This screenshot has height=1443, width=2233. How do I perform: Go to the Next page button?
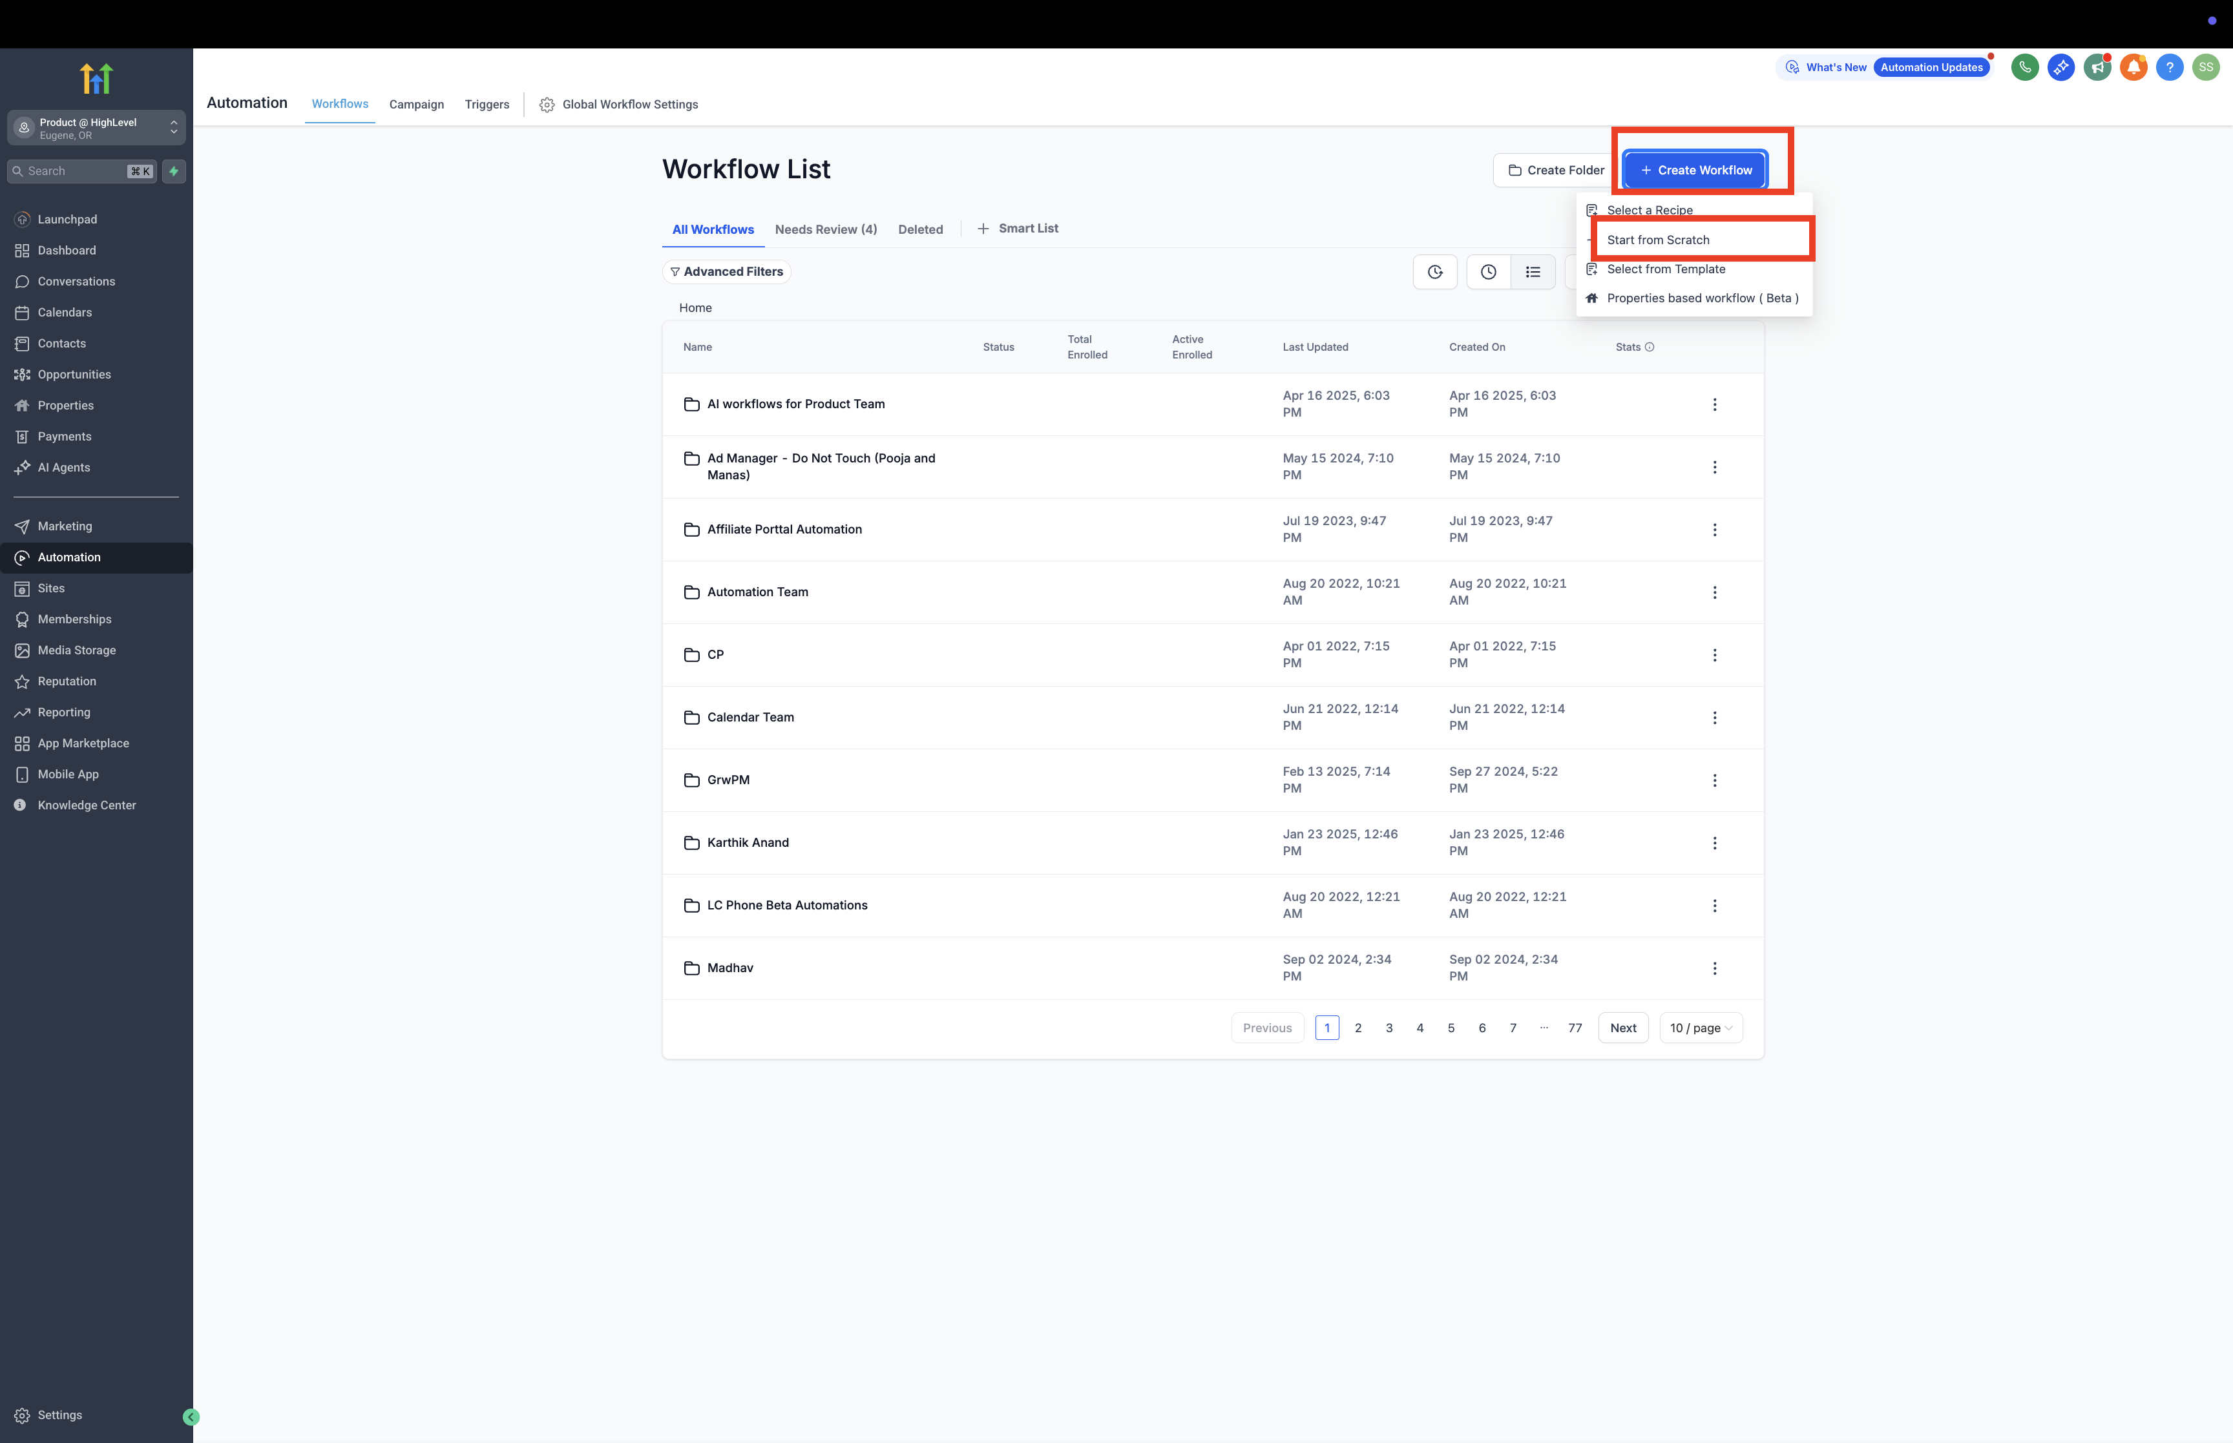click(1622, 1028)
